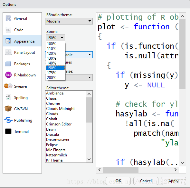Select Publishing in the sidebar
Image resolution: width=190 pixels, height=188 pixels.
click(22, 120)
